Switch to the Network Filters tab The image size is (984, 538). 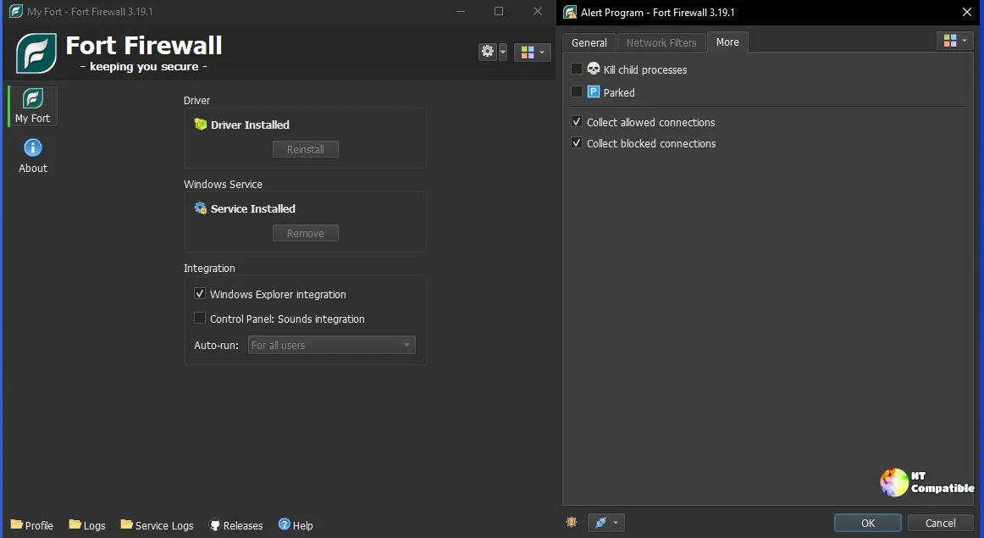(661, 42)
